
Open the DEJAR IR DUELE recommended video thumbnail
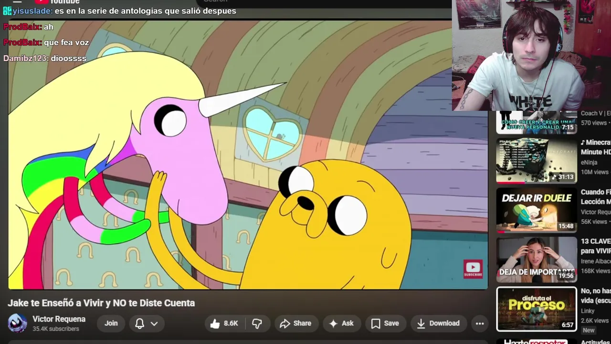[x=537, y=210]
